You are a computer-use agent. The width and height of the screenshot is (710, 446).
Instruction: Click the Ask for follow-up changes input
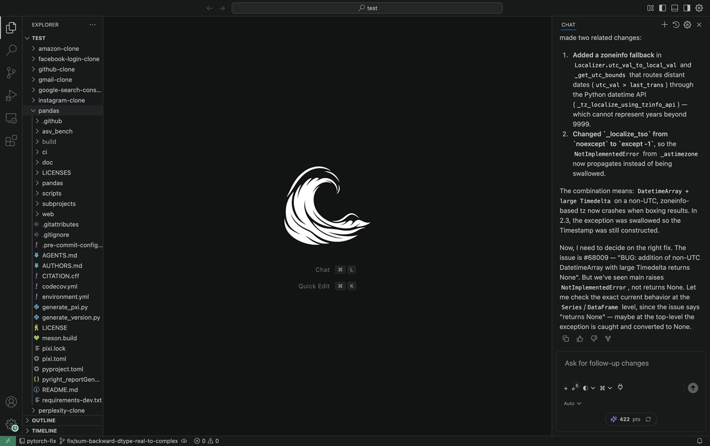(x=631, y=363)
